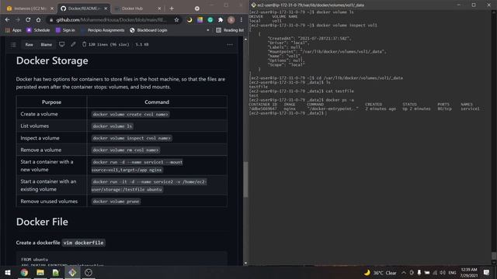Open a new Chrome tab
Viewport: 497px width, 279px height.
[x=172, y=9]
